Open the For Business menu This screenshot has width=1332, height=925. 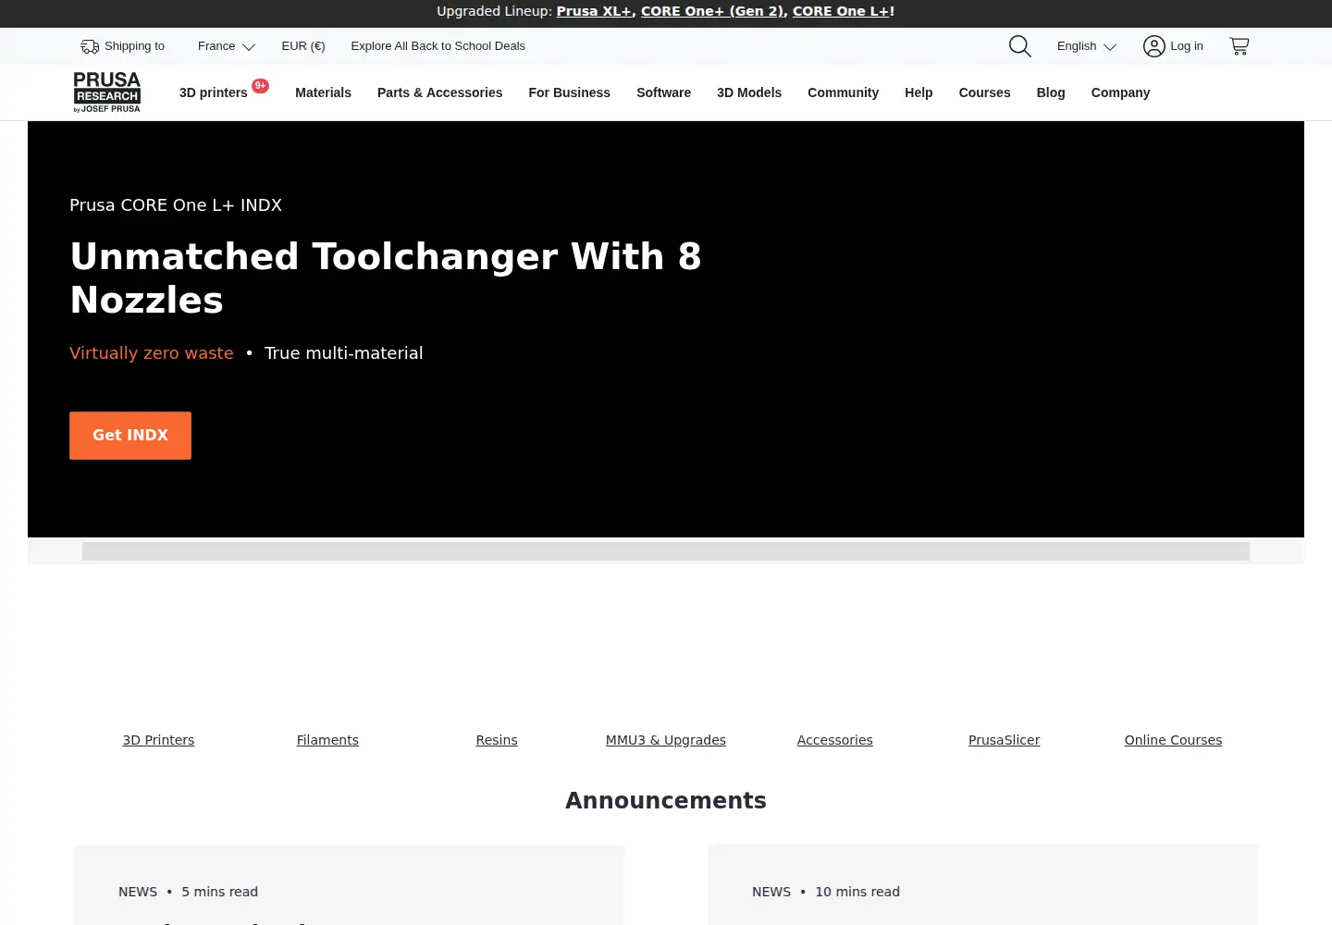tap(570, 92)
